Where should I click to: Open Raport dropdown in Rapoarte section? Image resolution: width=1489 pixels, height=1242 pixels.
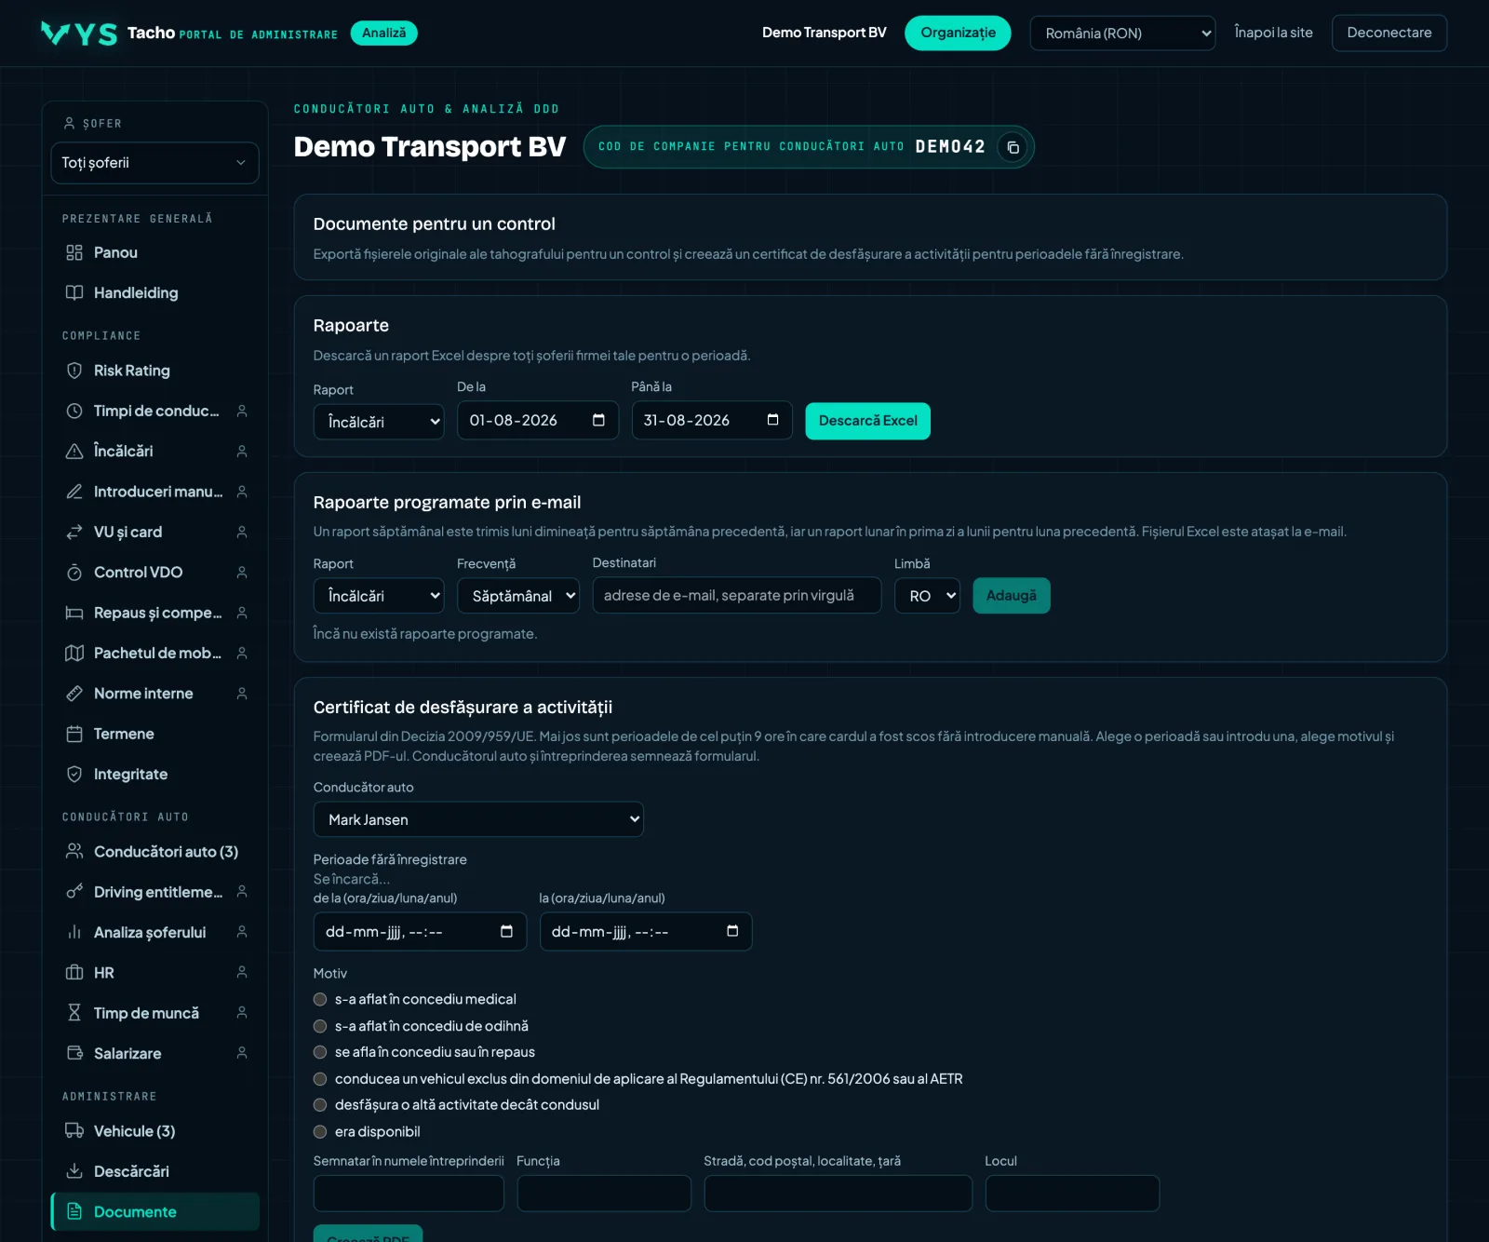coord(379,422)
